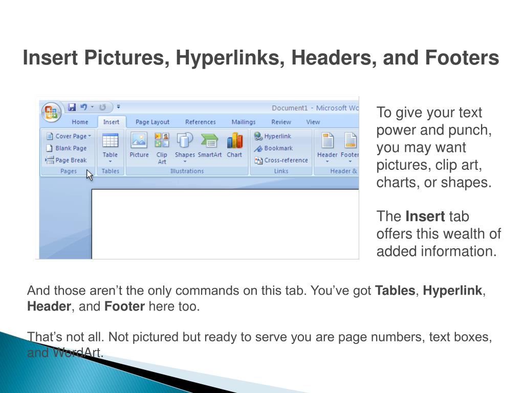Open the Mailings tab
Viewport: 524px width, 393px height.
point(244,122)
